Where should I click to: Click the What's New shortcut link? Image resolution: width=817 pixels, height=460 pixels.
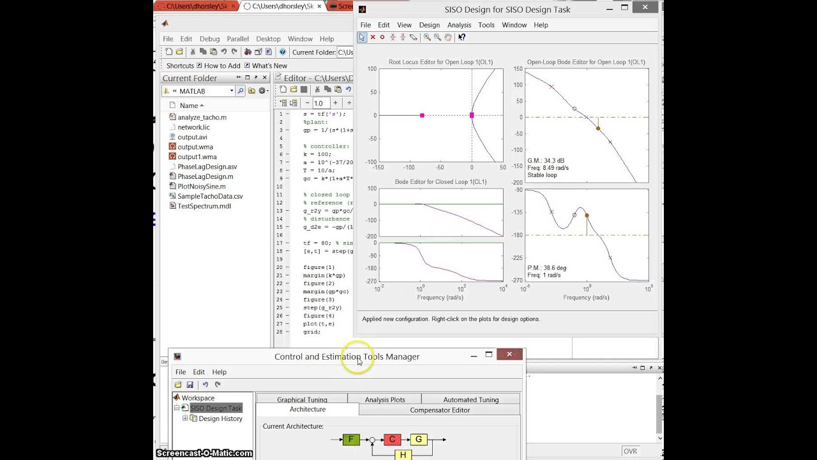click(x=266, y=66)
